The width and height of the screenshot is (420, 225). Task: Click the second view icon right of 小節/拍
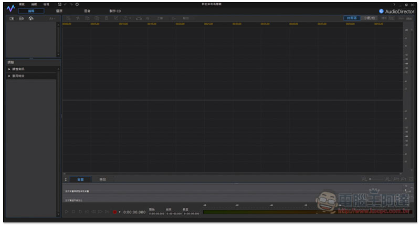click(x=391, y=18)
